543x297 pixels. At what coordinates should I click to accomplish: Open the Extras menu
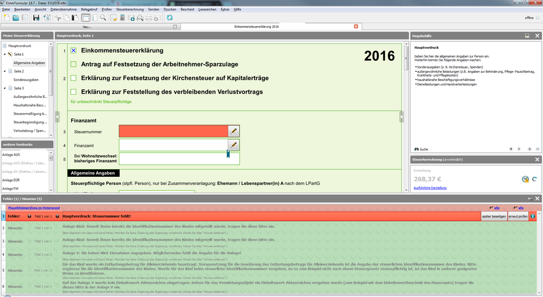pyautogui.click(x=225, y=9)
